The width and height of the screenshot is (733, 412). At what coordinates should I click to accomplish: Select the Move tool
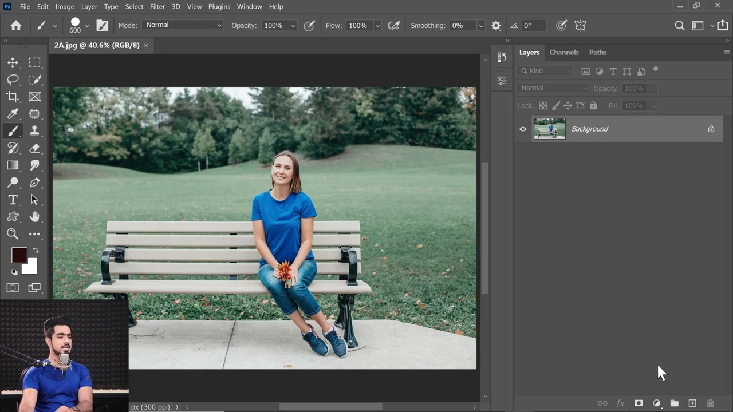point(13,62)
